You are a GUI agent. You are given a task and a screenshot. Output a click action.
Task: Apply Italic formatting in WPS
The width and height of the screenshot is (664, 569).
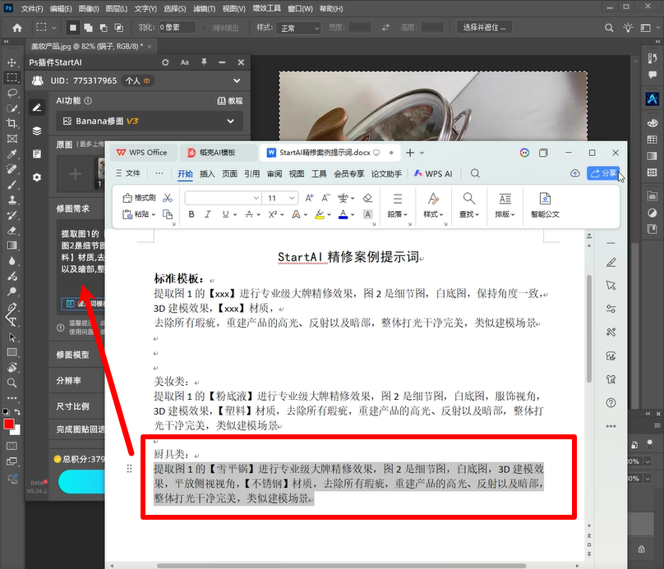point(207,214)
